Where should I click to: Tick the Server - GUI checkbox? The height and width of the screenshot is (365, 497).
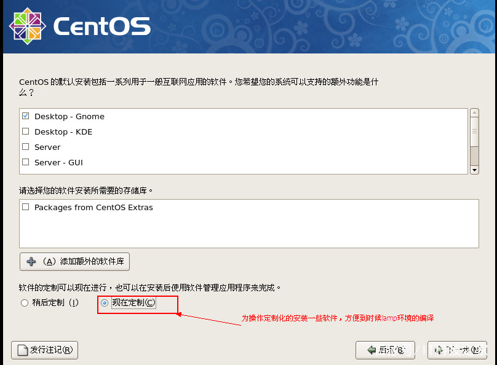click(26, 162)
